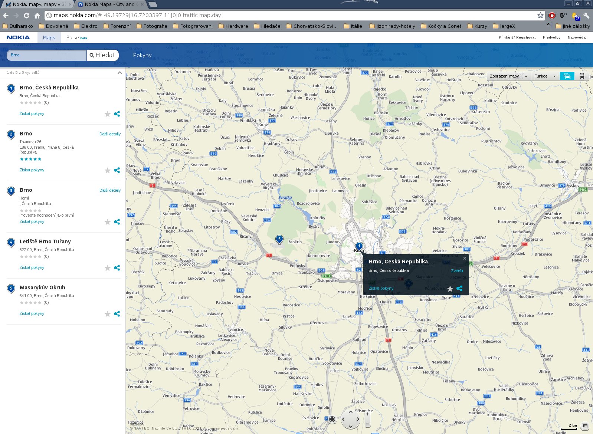The width and height of the screenshot is (593, 434).
Task: Collapse the search results panel chevron
Action: [x=119, y=73]
